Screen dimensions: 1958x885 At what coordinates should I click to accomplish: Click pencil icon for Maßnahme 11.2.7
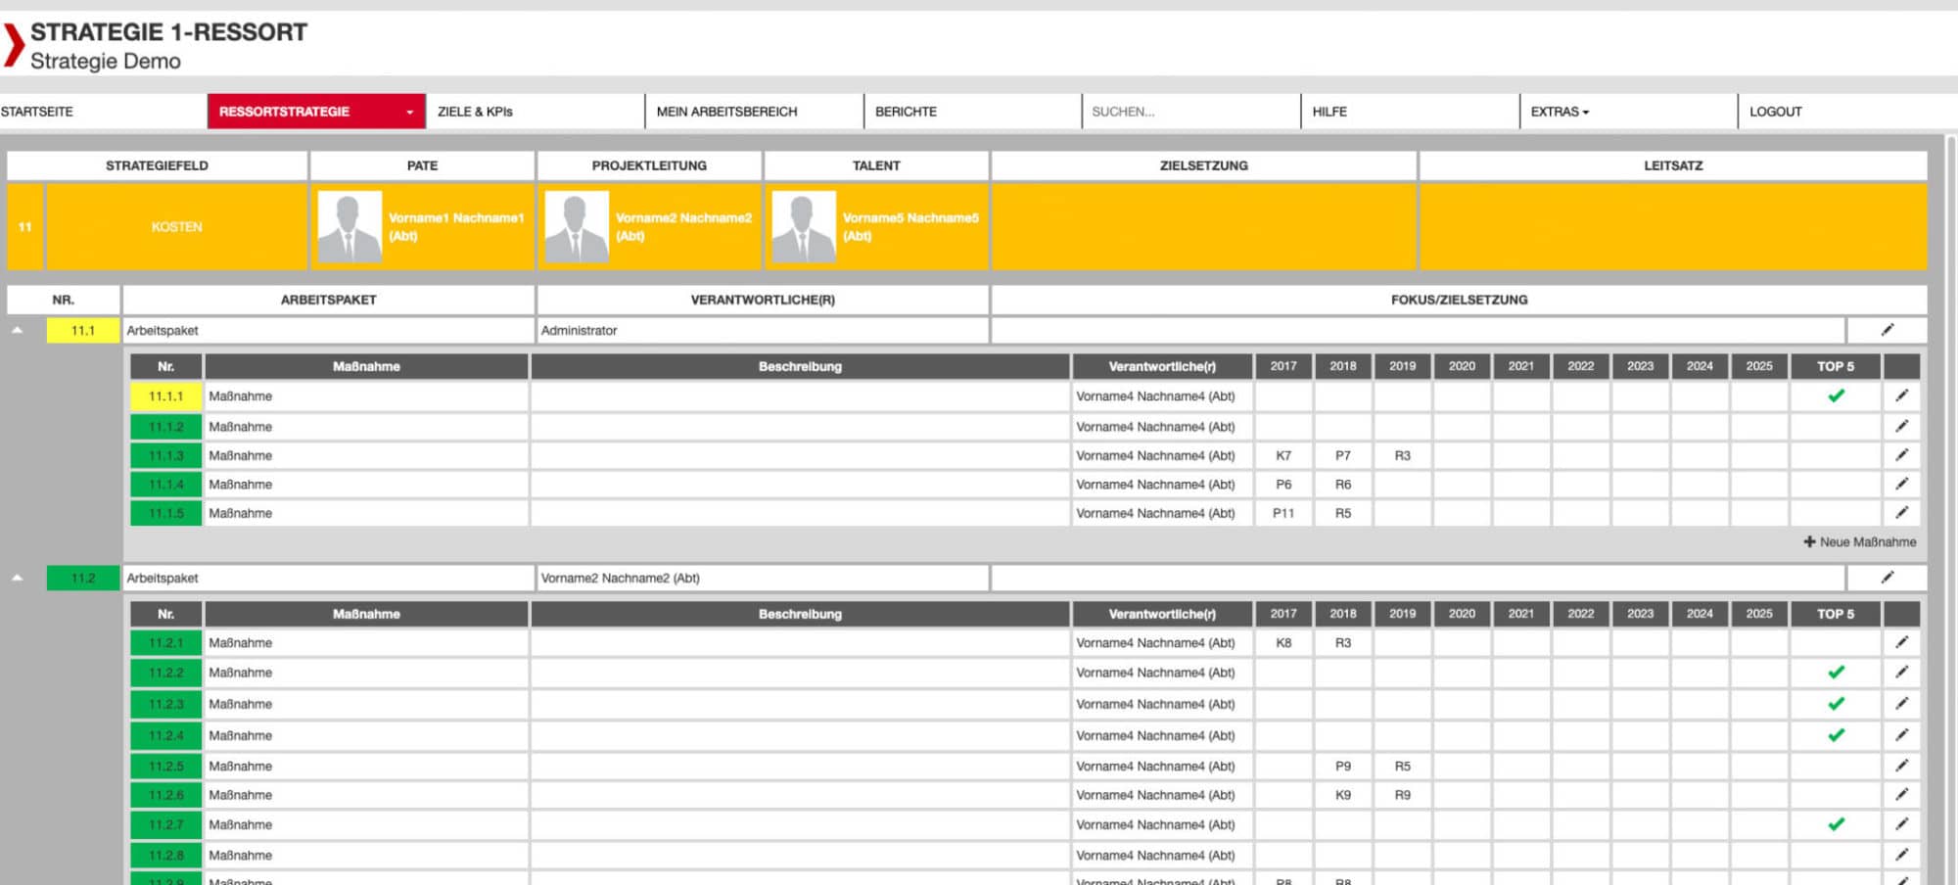1901,824
